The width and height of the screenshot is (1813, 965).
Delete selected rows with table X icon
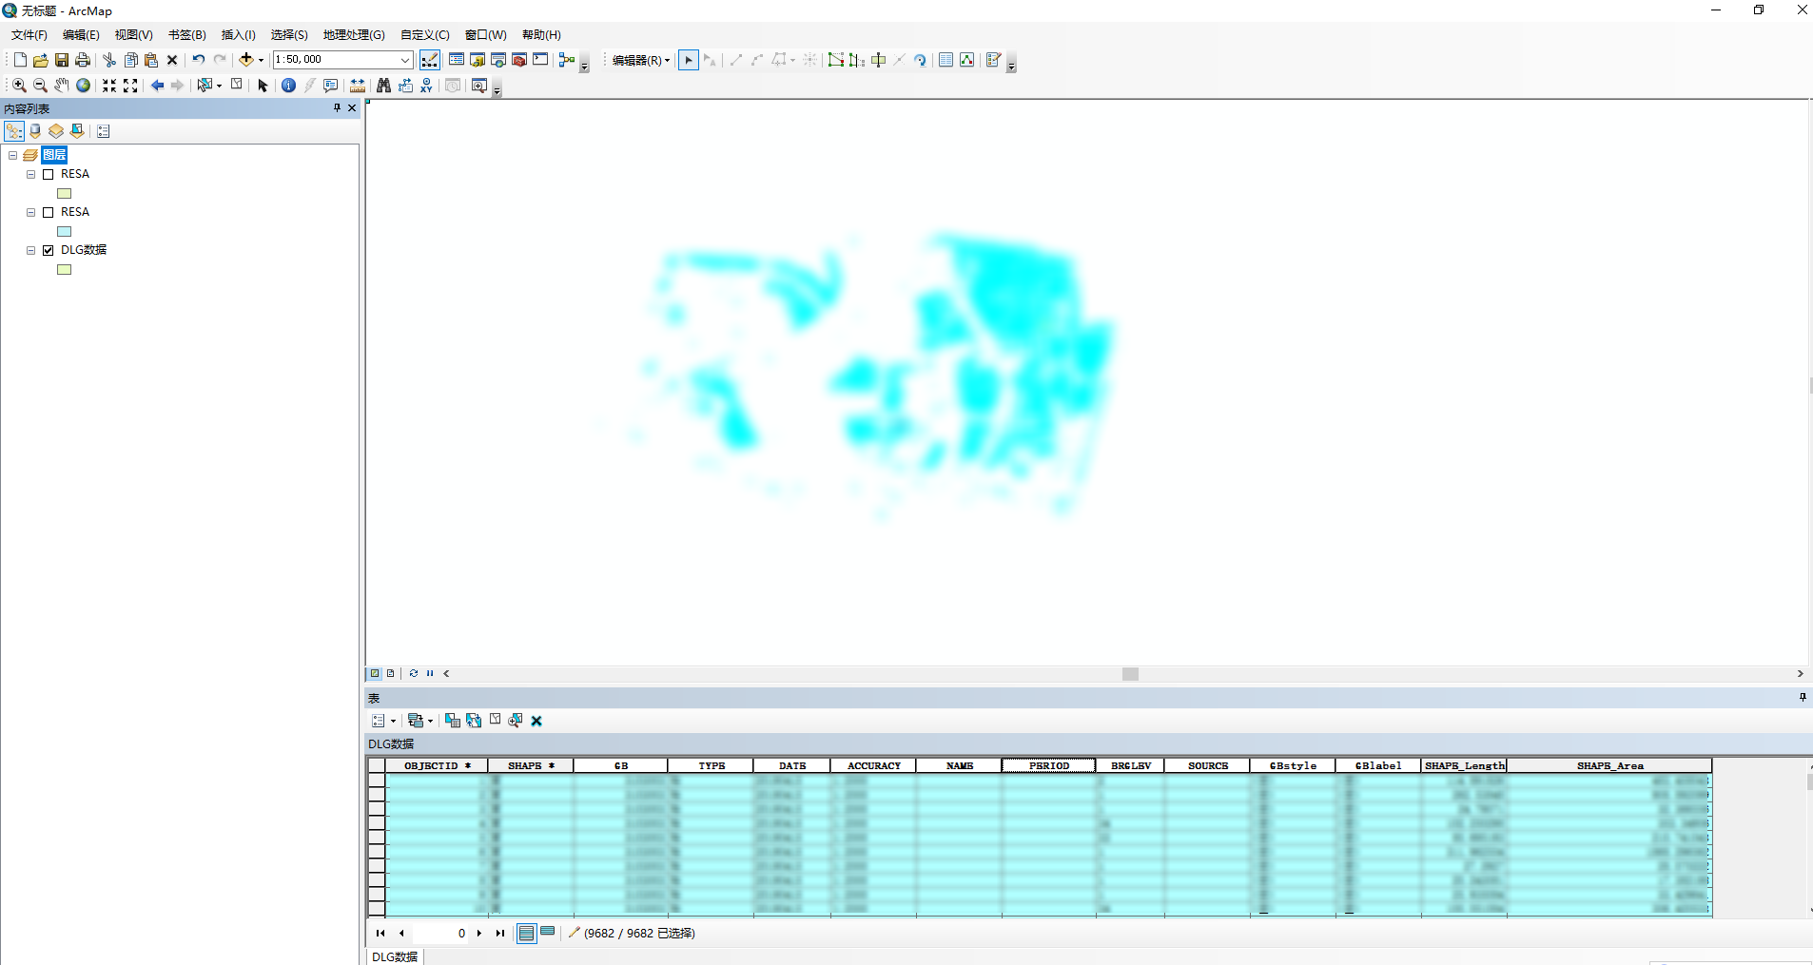[x=536, y=721]
